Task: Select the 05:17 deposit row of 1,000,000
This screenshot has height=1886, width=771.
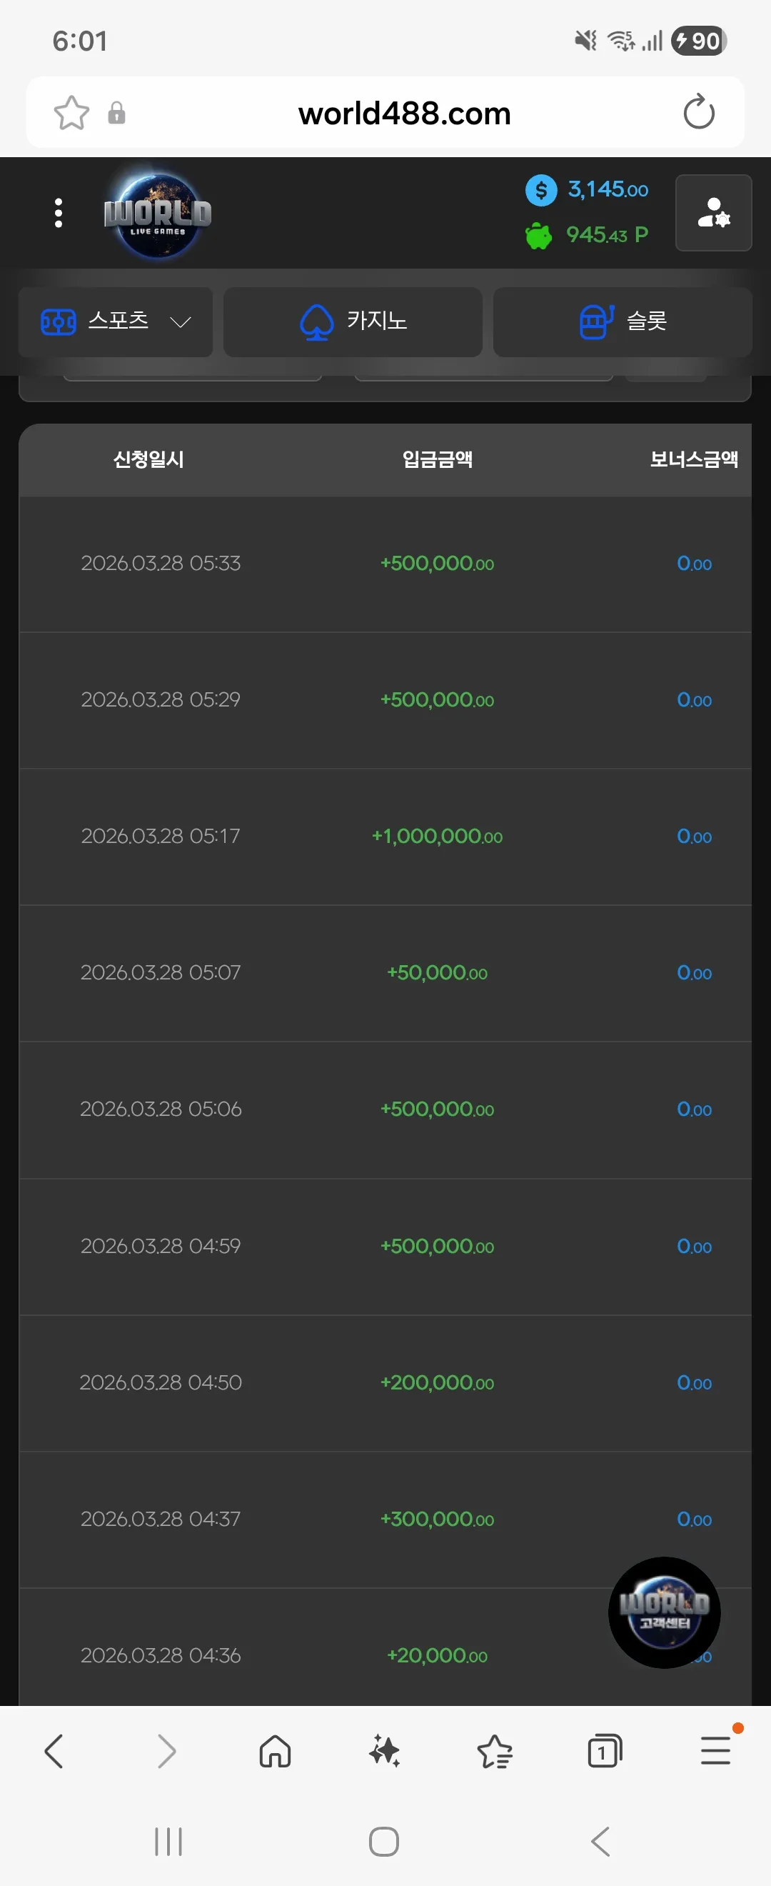Action: 385,836
